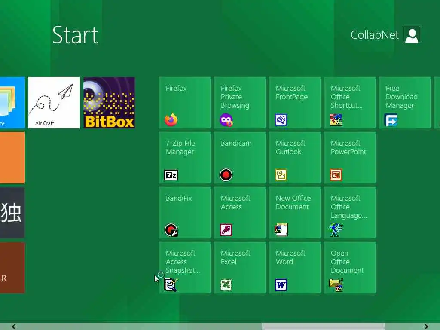The width and height of the screenshot is (440, 330).
Task: Open the Air Craft app tile
Action: pos(54,103)
